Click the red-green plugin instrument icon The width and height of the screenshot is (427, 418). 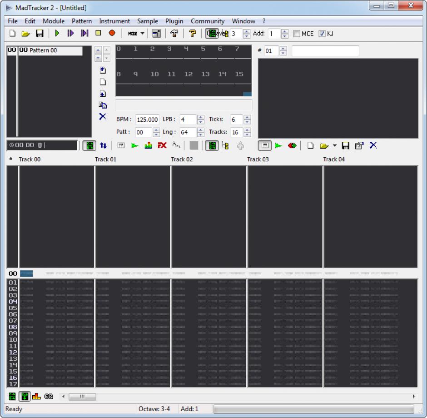(292, 146)
